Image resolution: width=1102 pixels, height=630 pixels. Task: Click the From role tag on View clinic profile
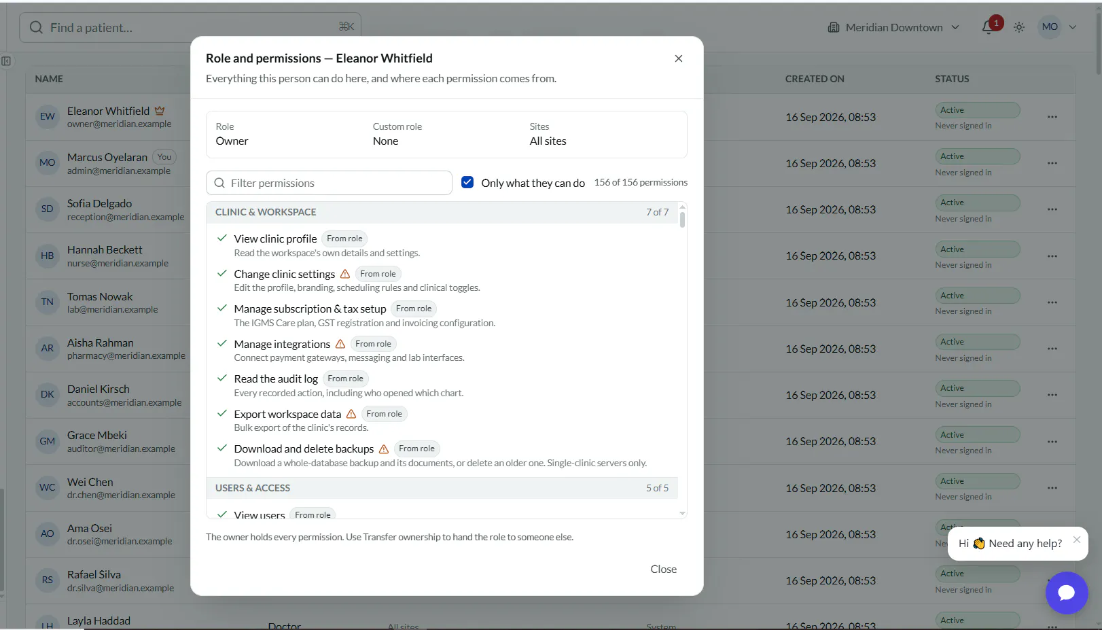coord(344,239)
